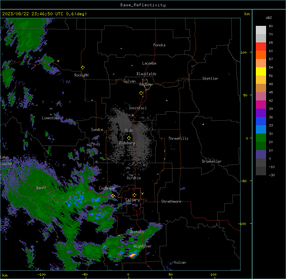Click the 45 value on dBZ legend
286x279 pixels.
[x=271, y=92]
